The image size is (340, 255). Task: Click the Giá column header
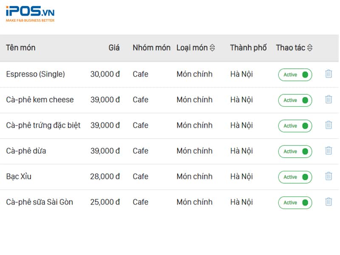(x=114, y=48)
